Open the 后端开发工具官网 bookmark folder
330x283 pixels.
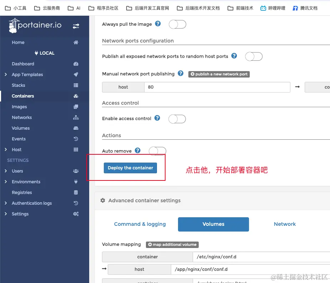pos(148,8)
